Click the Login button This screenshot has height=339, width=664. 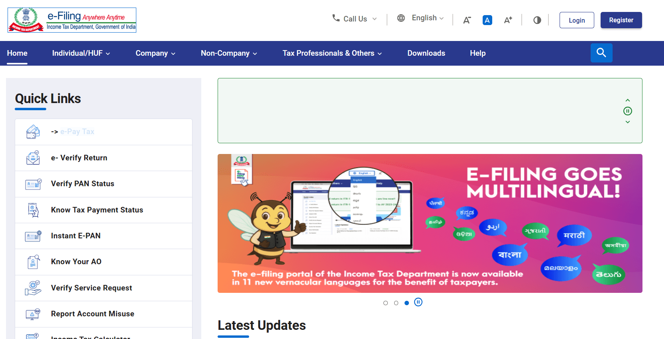pos(577,20)
